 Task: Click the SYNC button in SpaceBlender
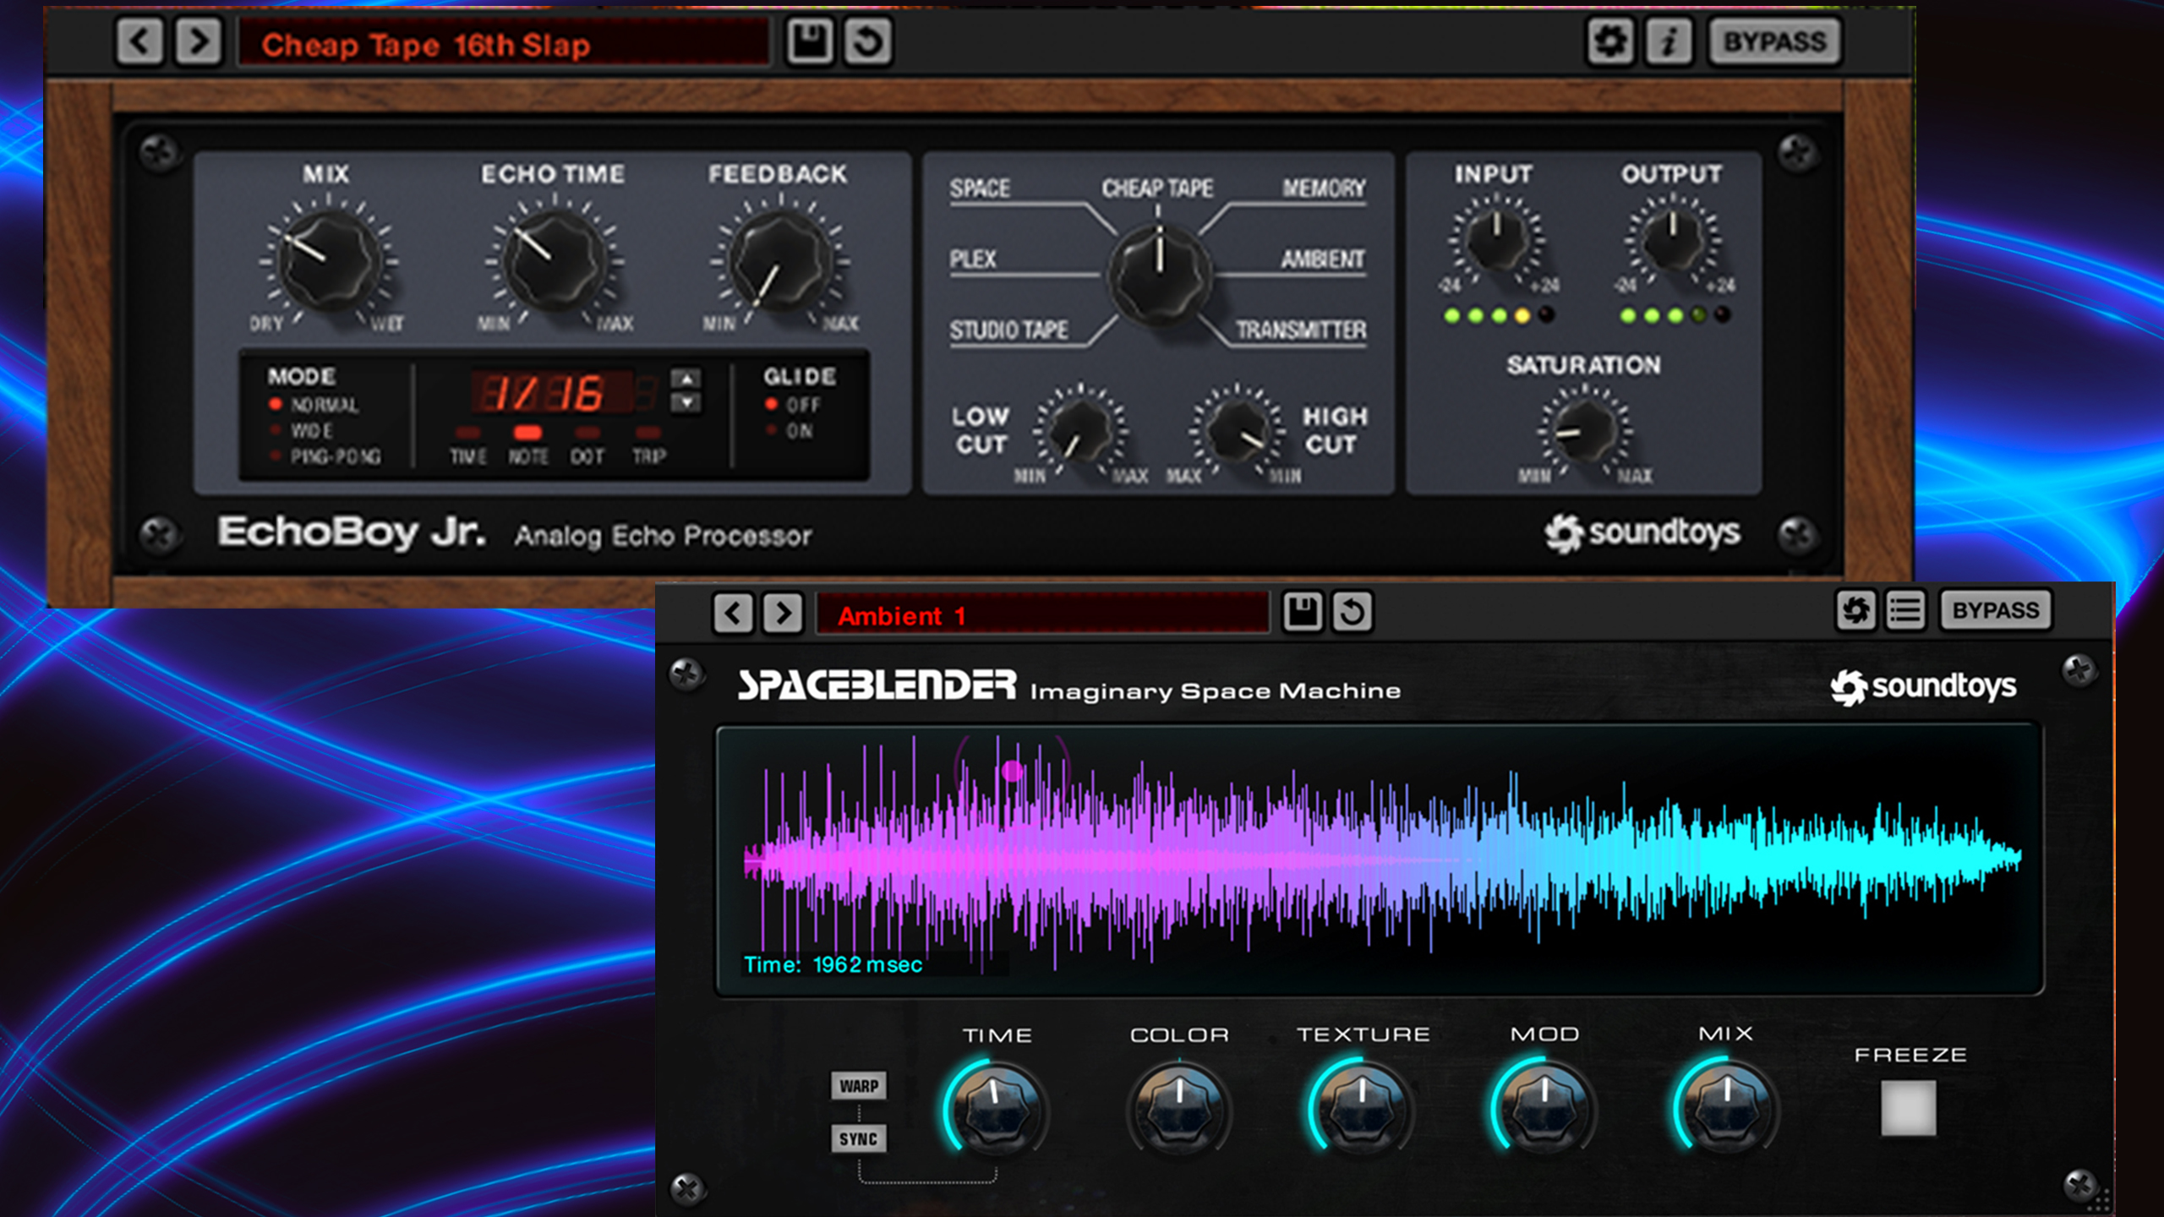coord(857,1138)
